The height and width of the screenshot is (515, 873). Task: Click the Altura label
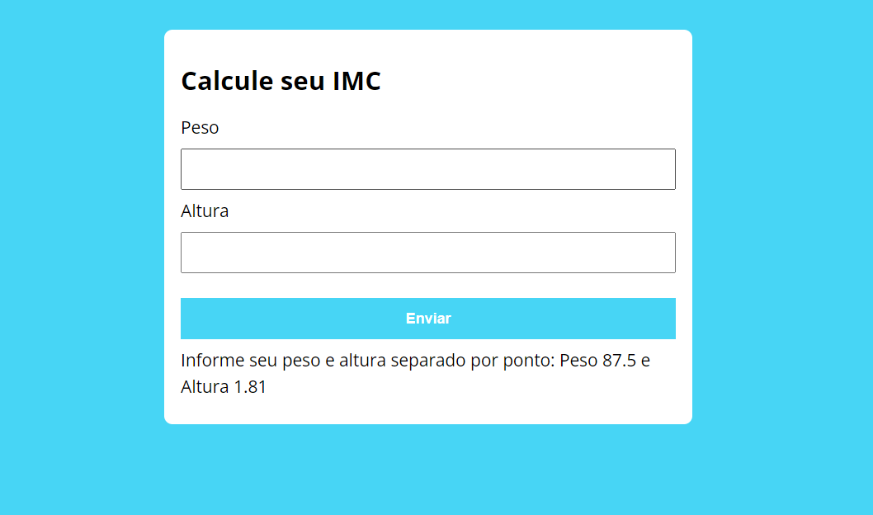(x=204, y=210)
